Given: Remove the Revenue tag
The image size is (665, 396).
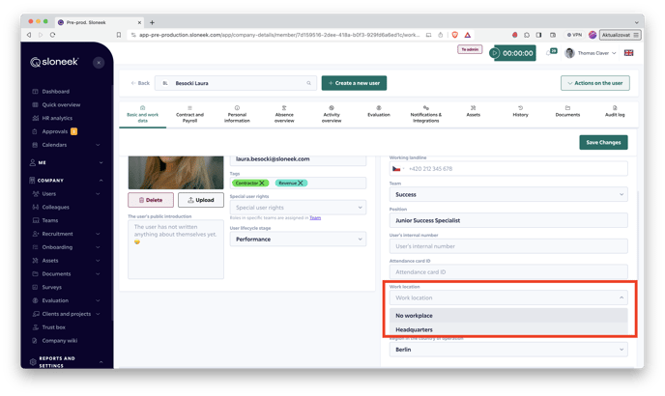Looking at the screenshot, I should click(x=301, y=184).
